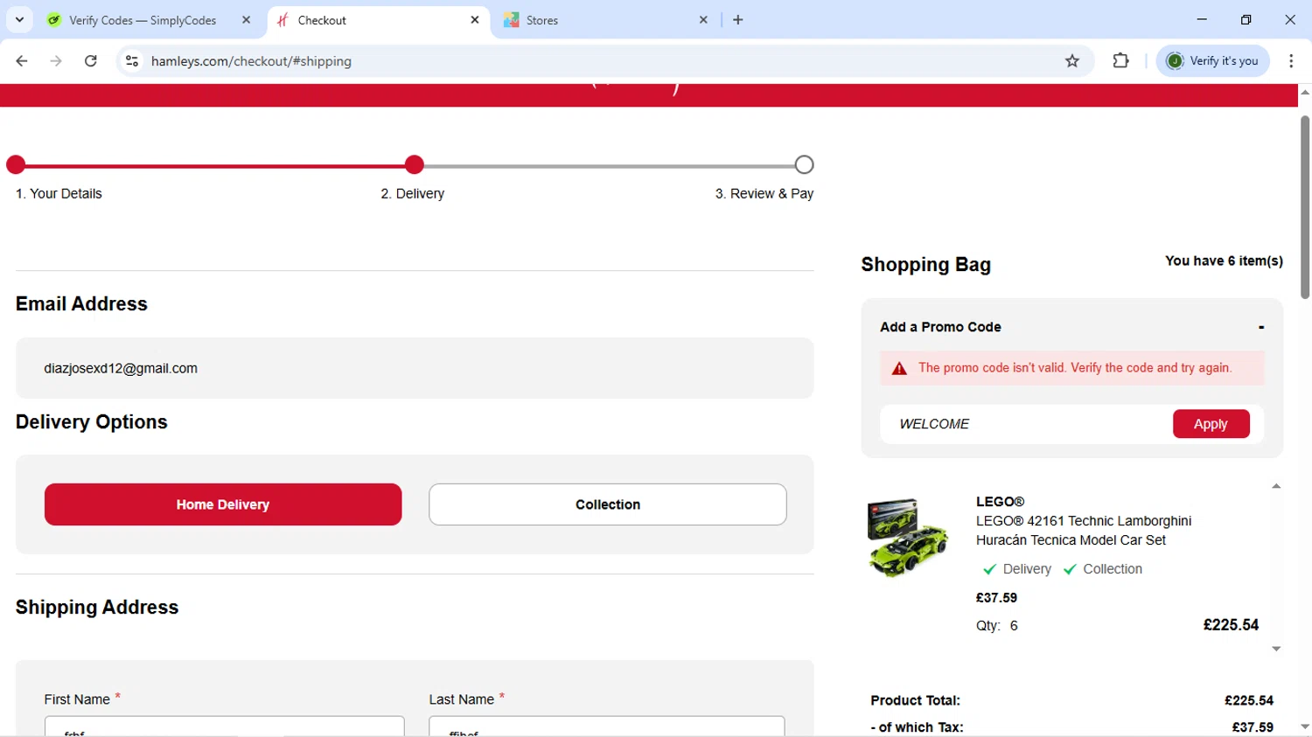This screenshot has width=1312, height=737.
Task: Close the Stores tab
Action: tap(703, 20)
